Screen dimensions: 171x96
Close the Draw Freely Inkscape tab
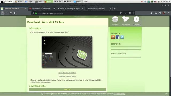tap(110, 9)
